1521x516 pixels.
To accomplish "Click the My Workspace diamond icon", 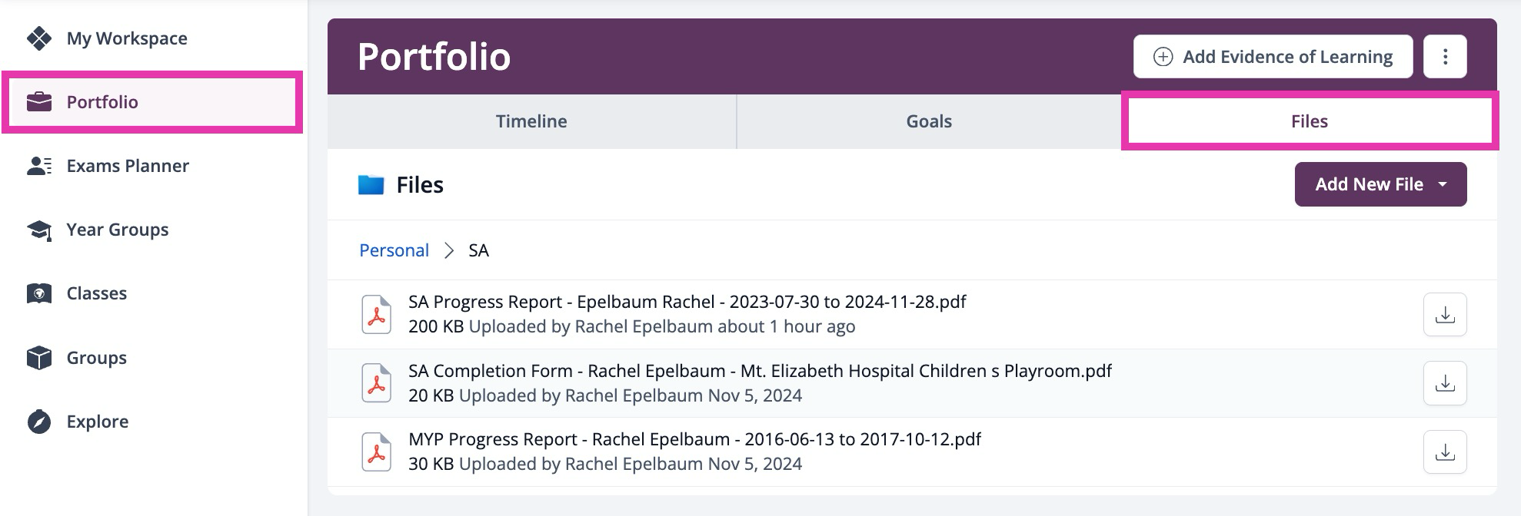I will pyautogui.click(x=39, y=38).
